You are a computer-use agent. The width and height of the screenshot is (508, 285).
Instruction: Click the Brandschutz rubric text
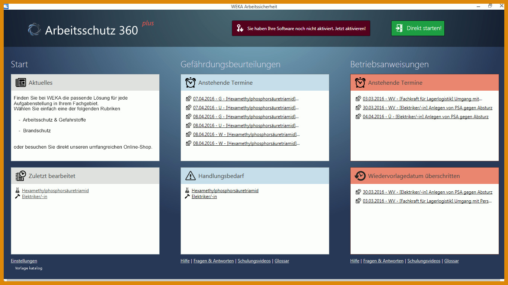[x=37, y=131]
